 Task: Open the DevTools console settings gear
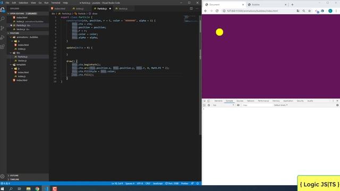click(x=337, y=105)
